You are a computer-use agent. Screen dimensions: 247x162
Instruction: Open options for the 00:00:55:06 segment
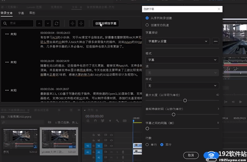click(x=7, y=90)
